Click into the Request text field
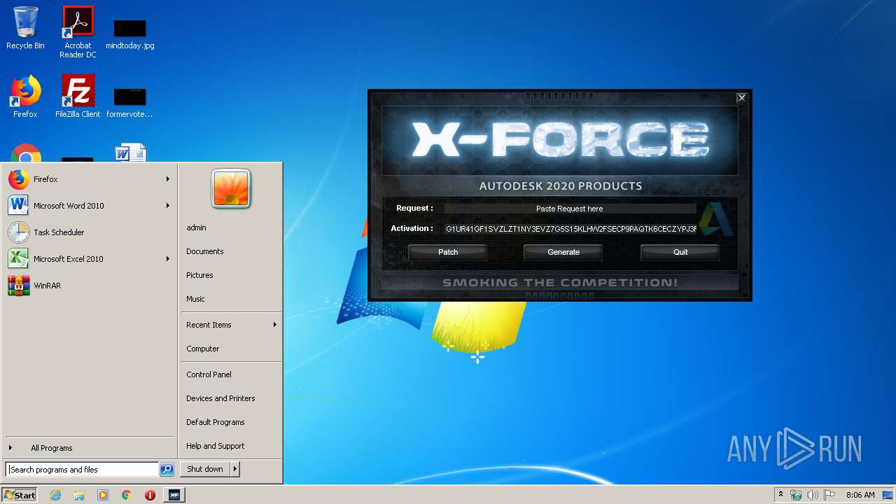This screenshot has width=896, height=504. point(570,209)
